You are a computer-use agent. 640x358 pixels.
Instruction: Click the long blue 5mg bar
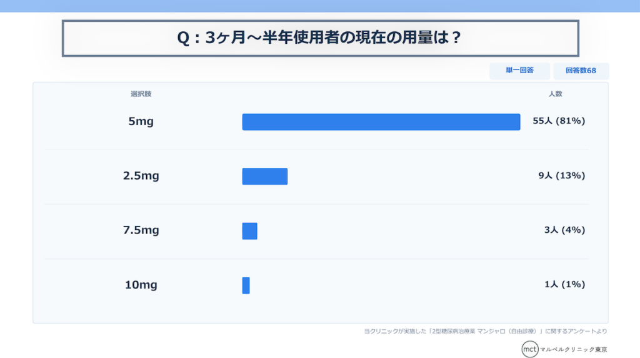381,122
